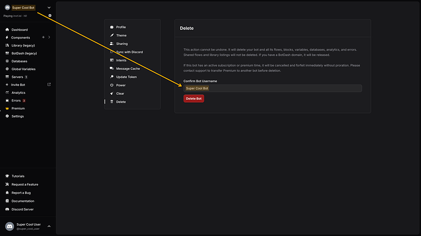
Task: Expand the Components submenu arrow
Action: 49,37
